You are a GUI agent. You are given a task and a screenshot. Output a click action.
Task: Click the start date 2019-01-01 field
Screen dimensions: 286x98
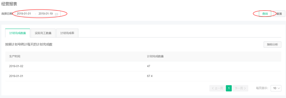click(x=24, y=14)
